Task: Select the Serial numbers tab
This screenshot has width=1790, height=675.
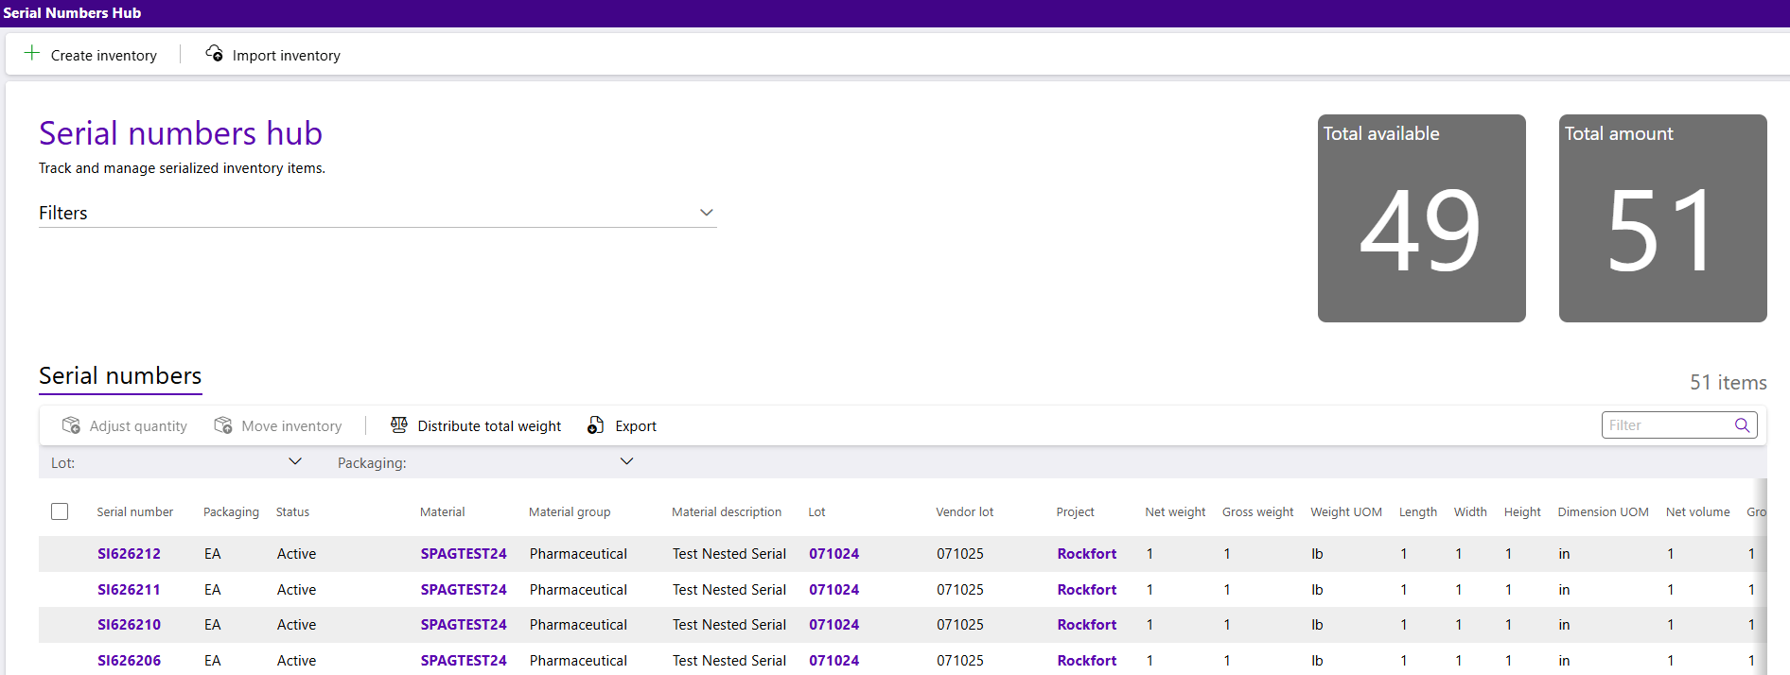Action: click(120, 375)
